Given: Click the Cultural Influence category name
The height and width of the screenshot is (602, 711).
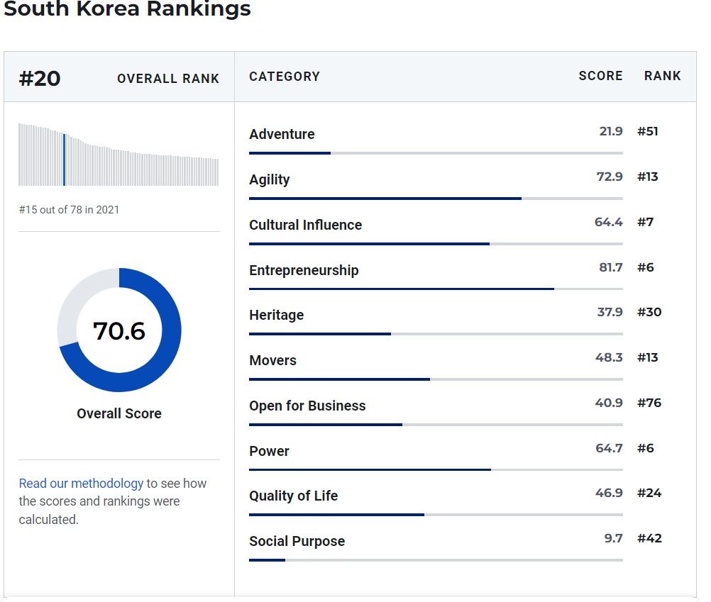Looking at the screenshot, I should [305, 225].
